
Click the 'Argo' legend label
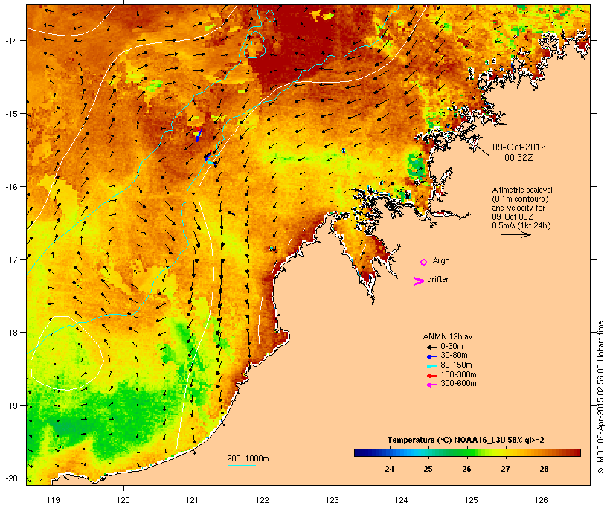(x=441, y=260)
